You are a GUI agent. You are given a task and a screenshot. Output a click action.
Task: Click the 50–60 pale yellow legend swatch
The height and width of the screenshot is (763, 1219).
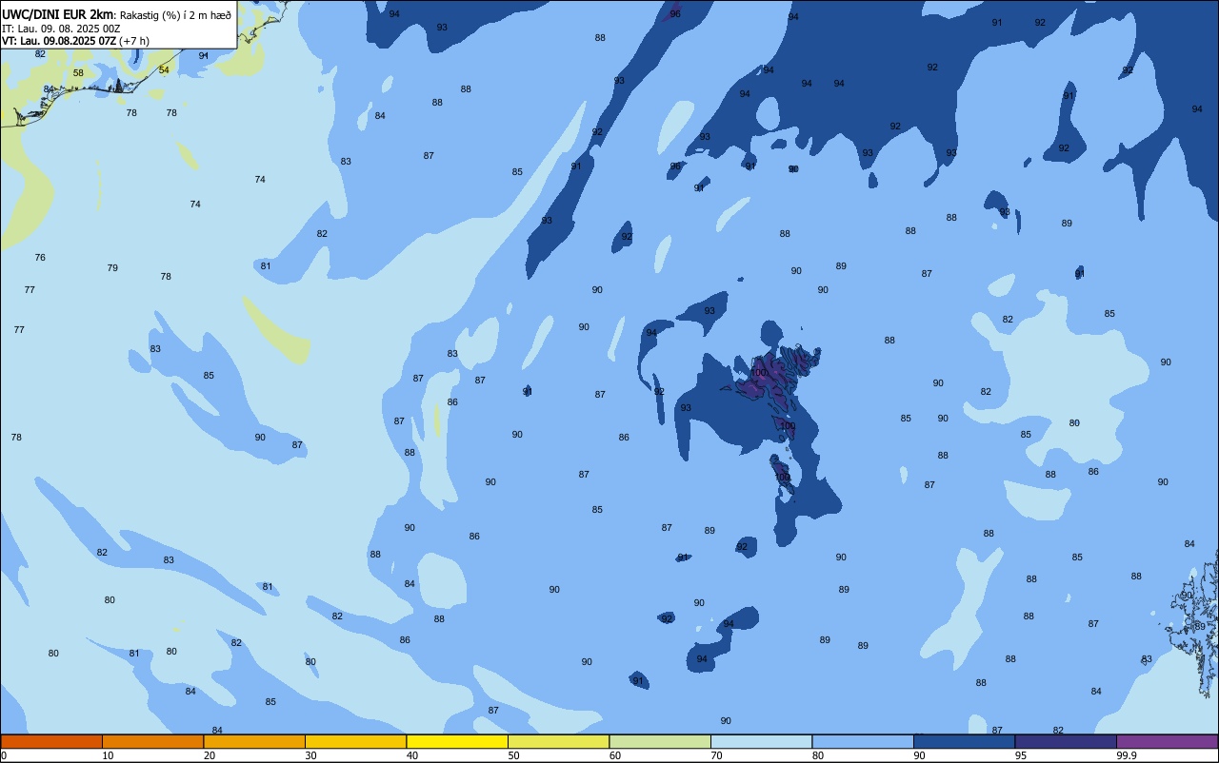point(558,741)
